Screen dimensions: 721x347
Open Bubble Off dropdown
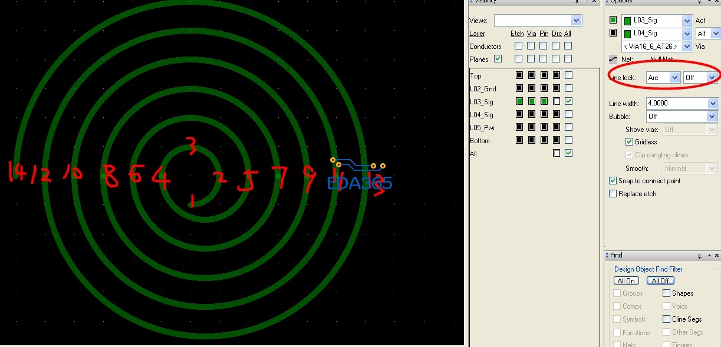(x=713, y=117)
